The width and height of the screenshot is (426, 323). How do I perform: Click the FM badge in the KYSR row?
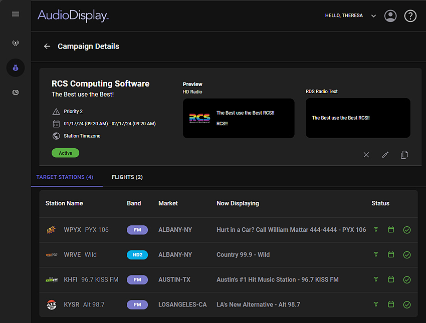137,305
